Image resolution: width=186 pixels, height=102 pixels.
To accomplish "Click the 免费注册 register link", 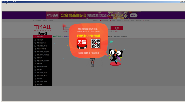I will (51, 21).
